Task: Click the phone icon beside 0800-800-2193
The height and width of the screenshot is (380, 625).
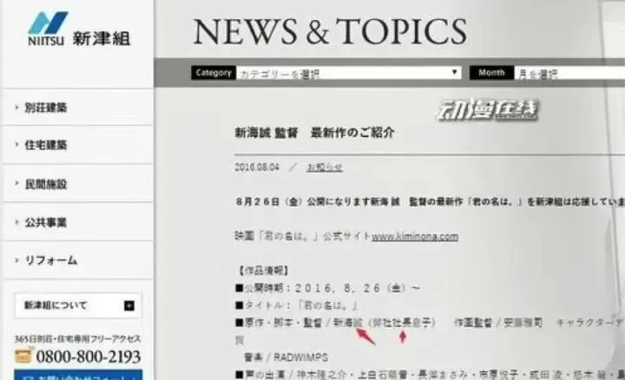Action: (x=24, y=357)
